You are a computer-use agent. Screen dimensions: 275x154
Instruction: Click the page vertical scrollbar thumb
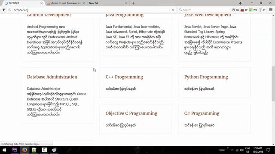coord(273,83)
